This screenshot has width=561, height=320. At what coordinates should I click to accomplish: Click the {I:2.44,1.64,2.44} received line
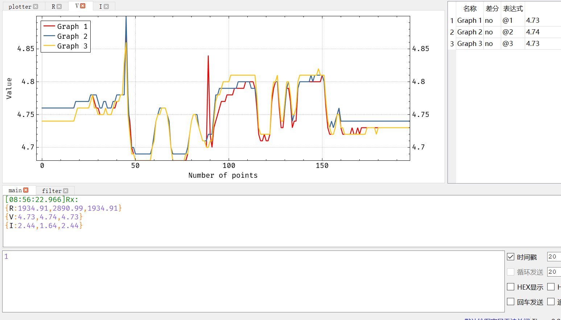[44, 226]
